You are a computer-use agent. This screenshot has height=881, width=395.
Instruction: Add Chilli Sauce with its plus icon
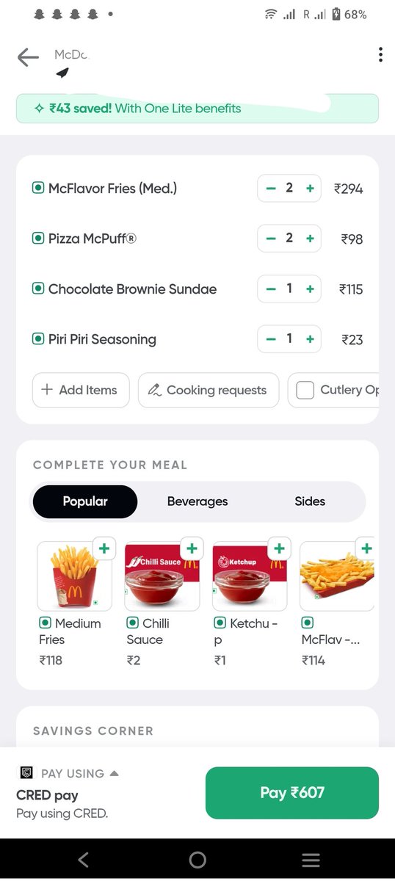coord(191,548)
